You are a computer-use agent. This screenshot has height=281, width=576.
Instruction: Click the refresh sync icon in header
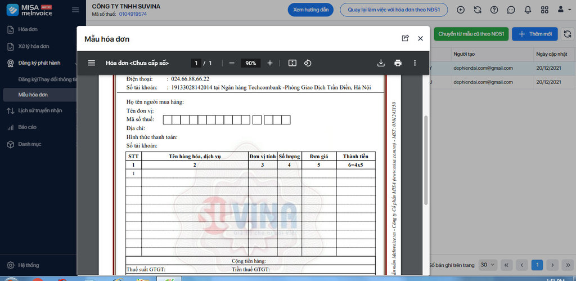pyautogui.click(x=478, y=10)
